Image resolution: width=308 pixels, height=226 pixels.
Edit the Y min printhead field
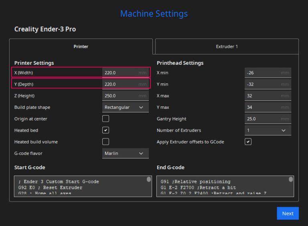click(268, 84)
